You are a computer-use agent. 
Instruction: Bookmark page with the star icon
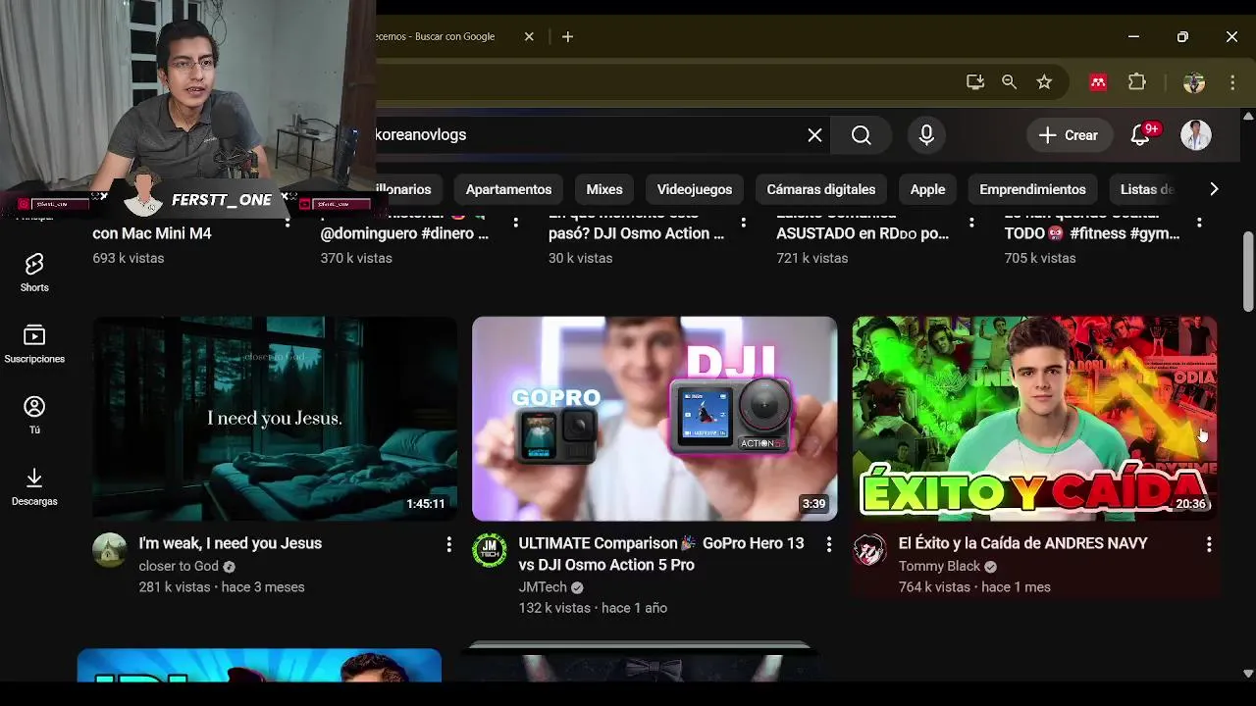tap(1044, 82)
